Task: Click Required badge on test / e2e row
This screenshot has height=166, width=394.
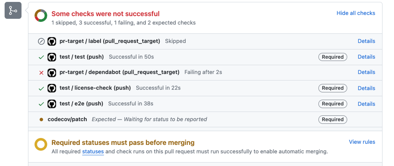Action: click(332, 104)
